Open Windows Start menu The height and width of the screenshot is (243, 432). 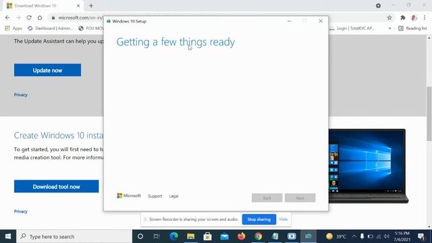tap(8, 236)
